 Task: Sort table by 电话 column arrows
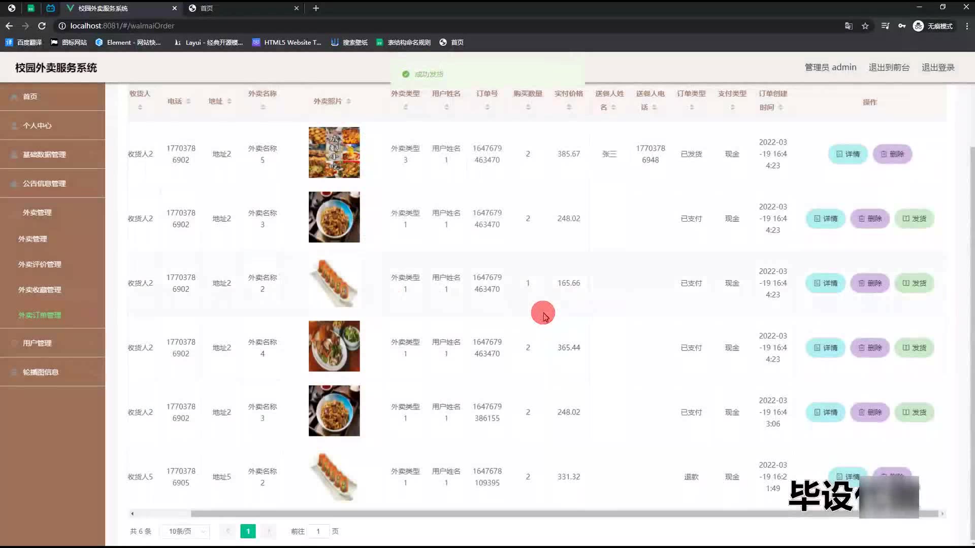point(188,101)
